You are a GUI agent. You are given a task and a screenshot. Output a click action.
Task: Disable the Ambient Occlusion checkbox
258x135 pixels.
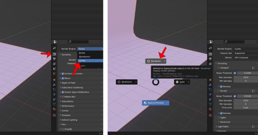63,74
